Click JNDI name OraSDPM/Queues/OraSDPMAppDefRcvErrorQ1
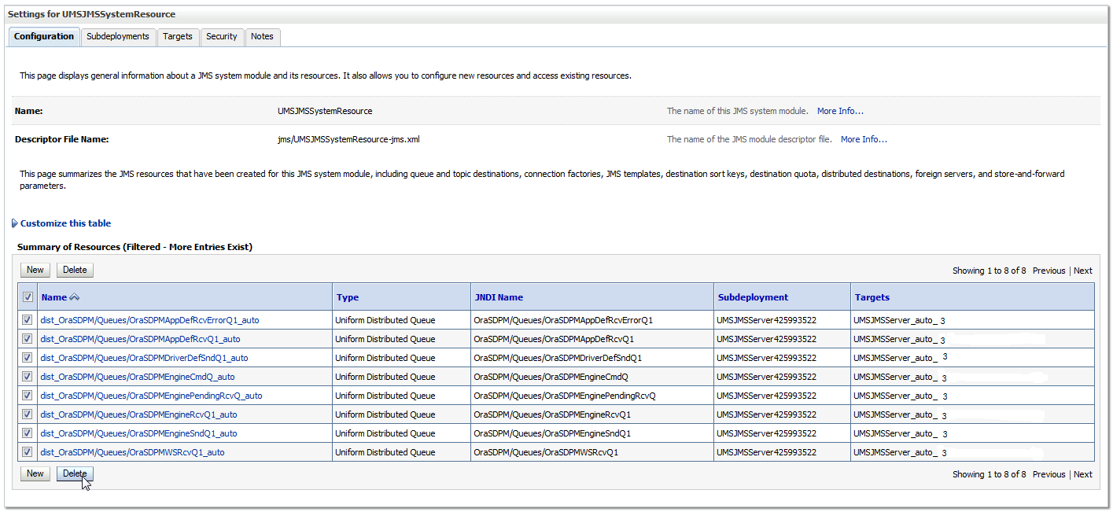 [x=563, y=320]
